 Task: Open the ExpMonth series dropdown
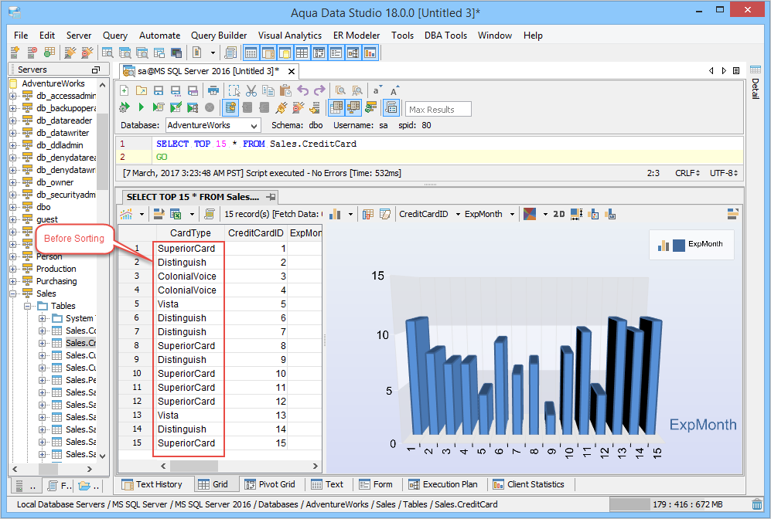512,214
